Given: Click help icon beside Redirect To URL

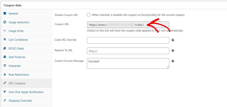Looking at the screenshot, I should pos(173,51).
